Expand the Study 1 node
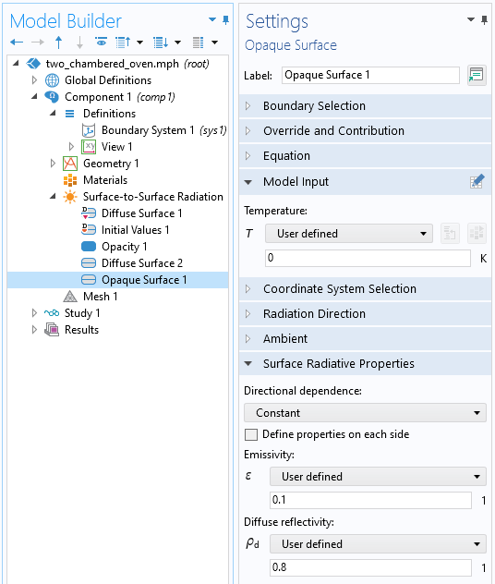Screen dimensions: 495x584 [x=34, y=313]
